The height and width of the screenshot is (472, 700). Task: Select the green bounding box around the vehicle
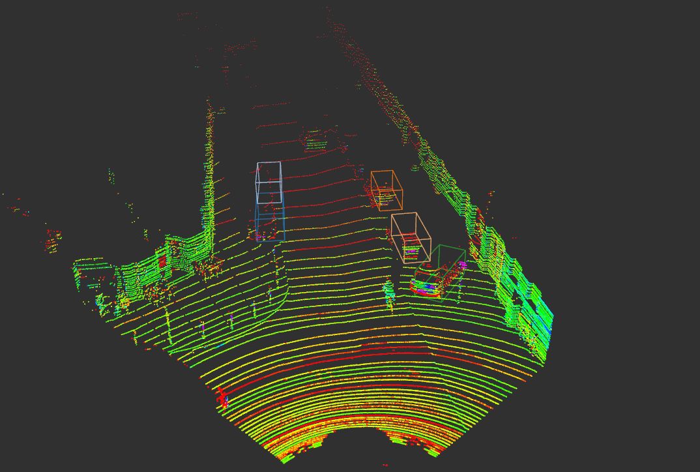pos(440,273)
